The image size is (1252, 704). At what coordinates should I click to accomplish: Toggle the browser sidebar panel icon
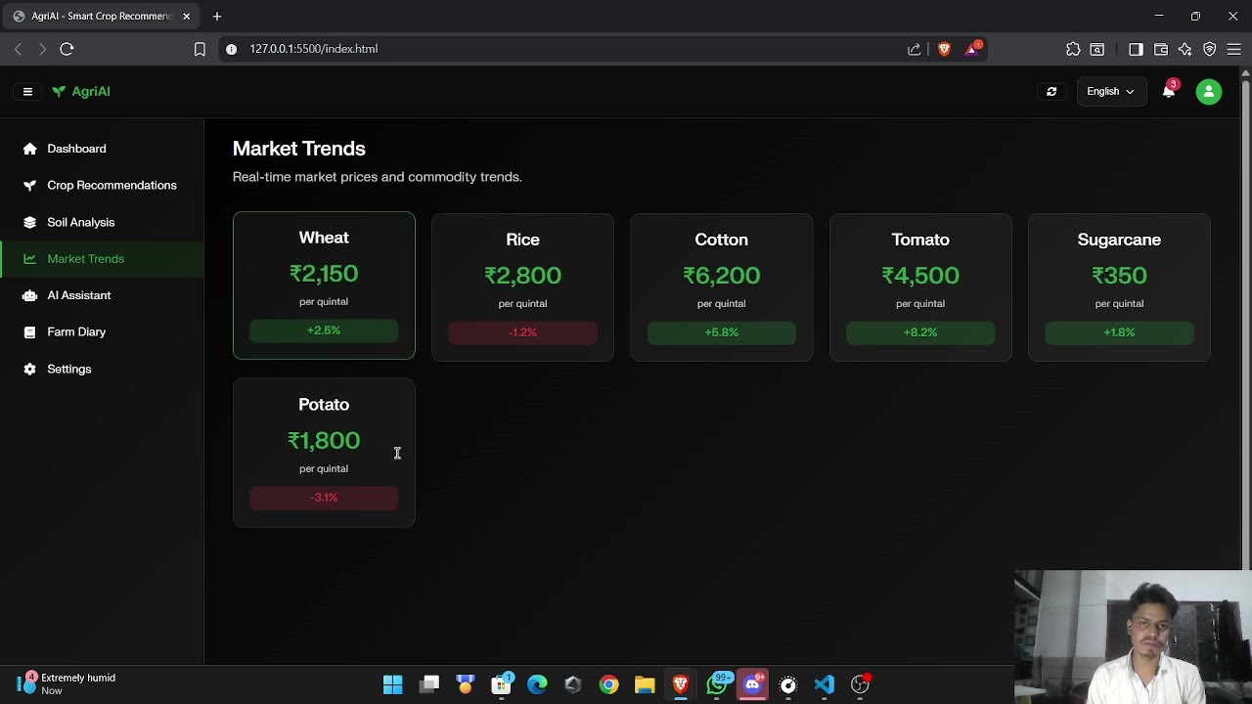pyautogui.click(x=1136, y=49)
